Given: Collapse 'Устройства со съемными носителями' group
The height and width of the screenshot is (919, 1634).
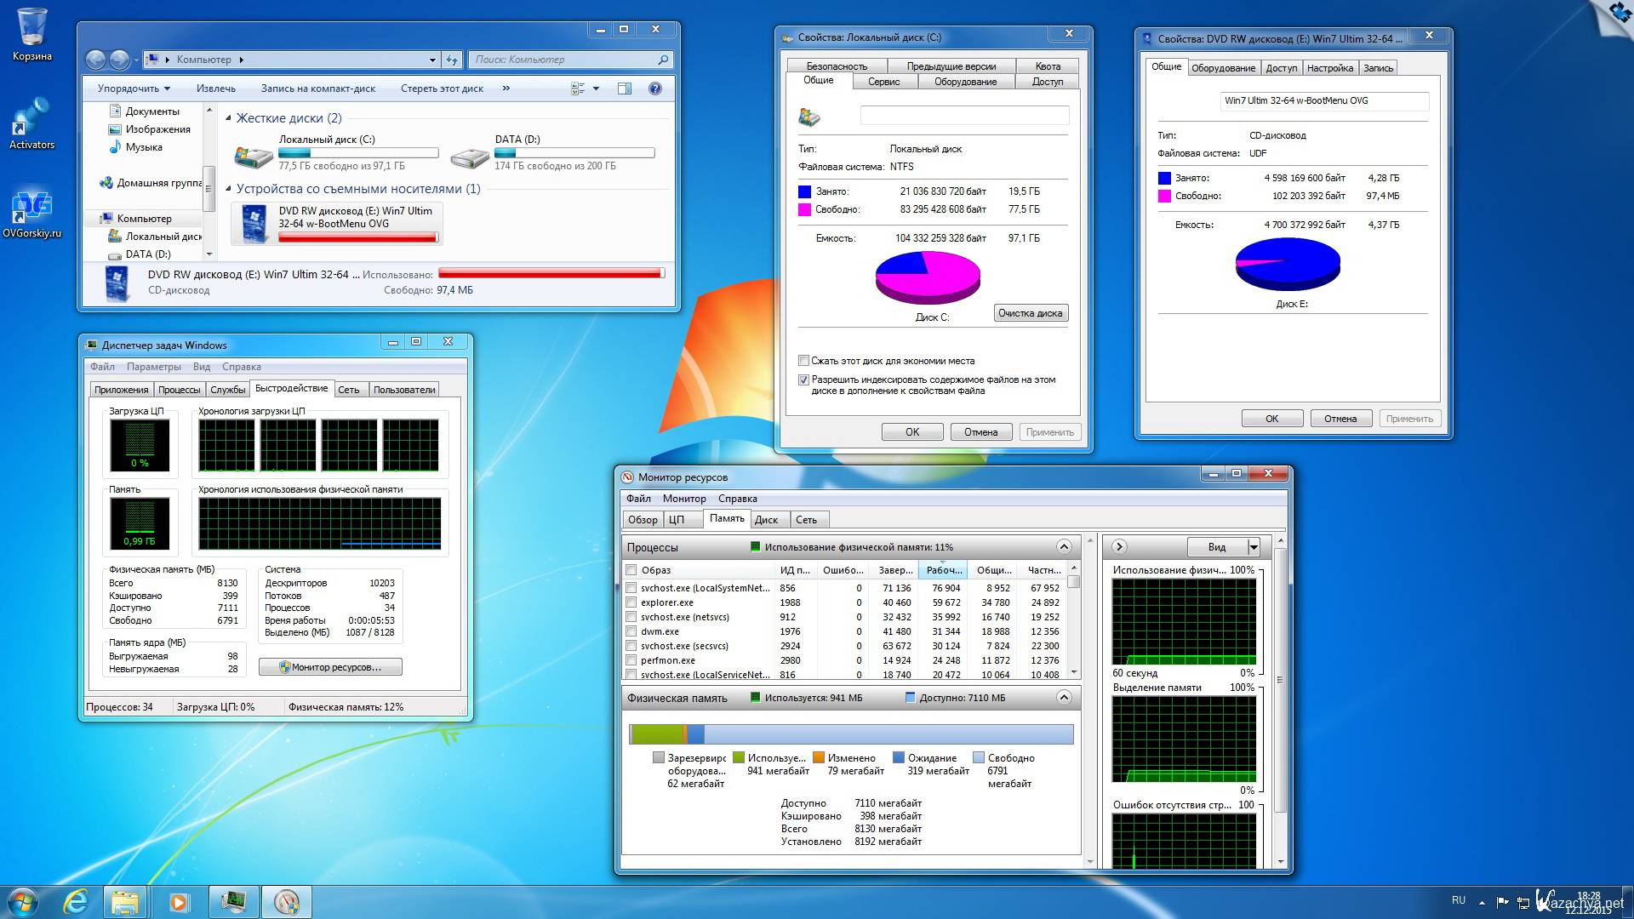Looking at the screenshot, I should pyautogui.click(x=228, y=189).
